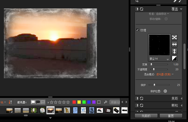Viewport: 188px width, 122px height.
Task: Expand the 颗粒 panel
Action: 182,106
